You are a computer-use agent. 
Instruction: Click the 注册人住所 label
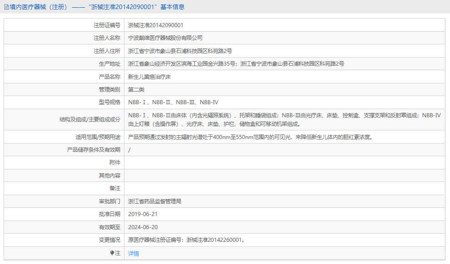pyautogui.click(x=107, y=51)
